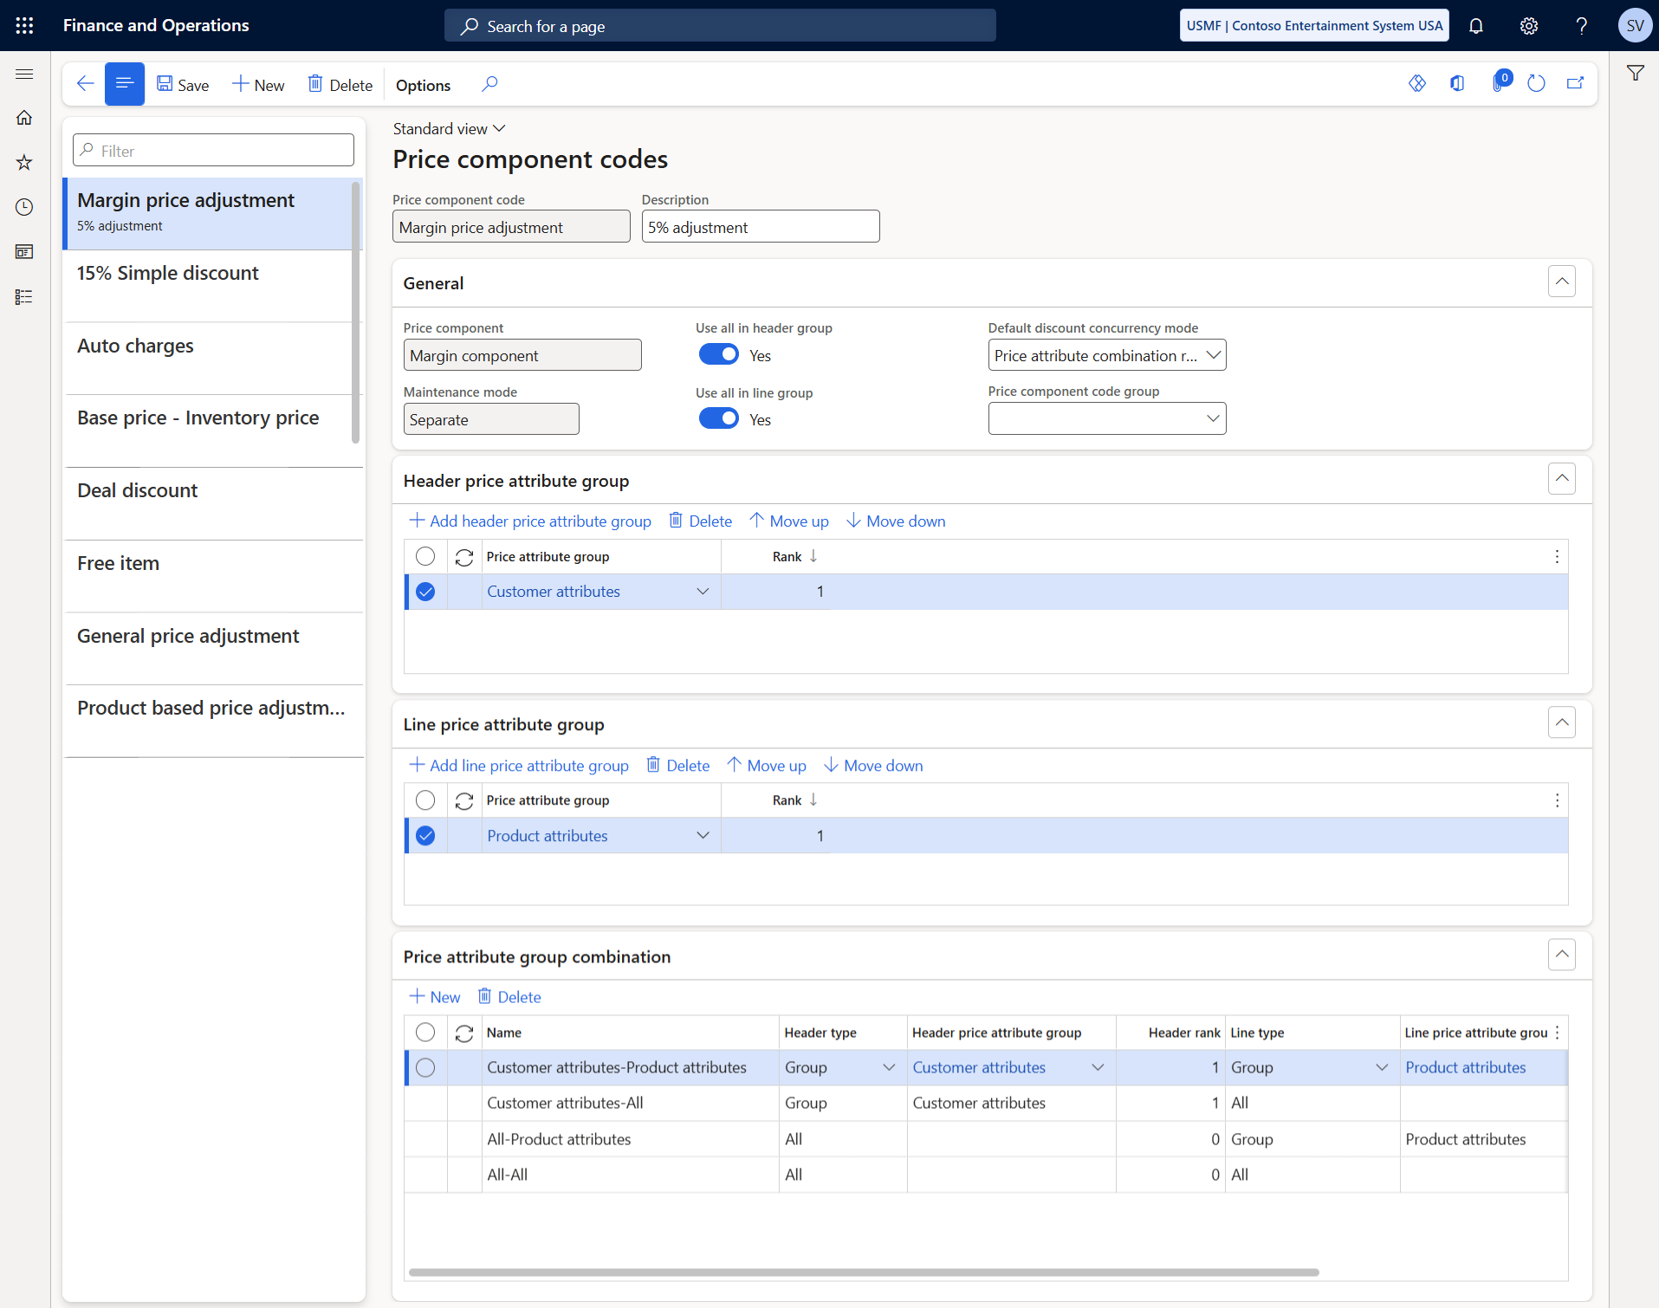Select the Customer attributes-Product attributes row circle
The width and height of the screenshot is (1659, 1308).
coord(425,1068)
